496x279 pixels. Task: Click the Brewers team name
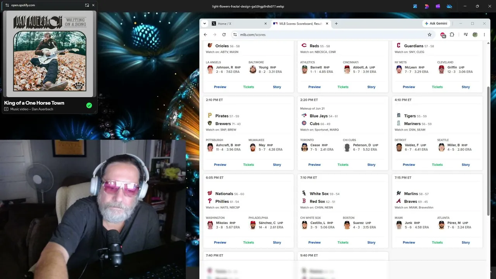[223, 124]
